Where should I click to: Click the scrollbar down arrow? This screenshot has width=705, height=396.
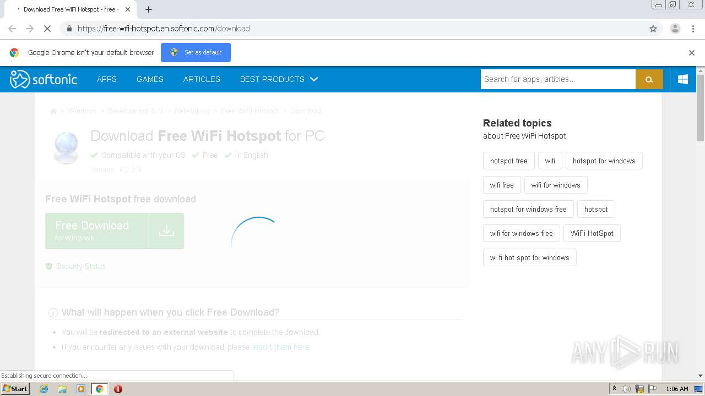701,376
